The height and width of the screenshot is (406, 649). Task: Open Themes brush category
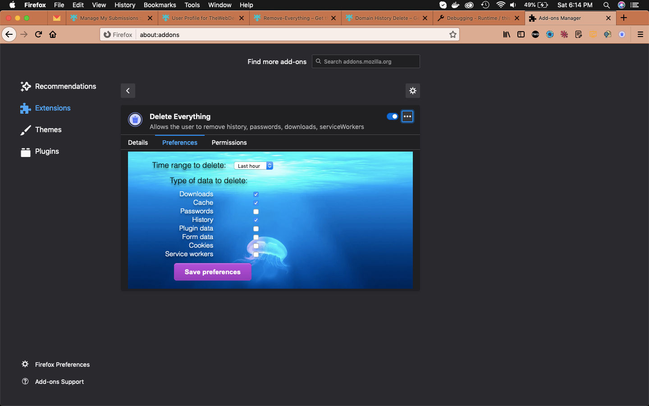coord(41,129)
